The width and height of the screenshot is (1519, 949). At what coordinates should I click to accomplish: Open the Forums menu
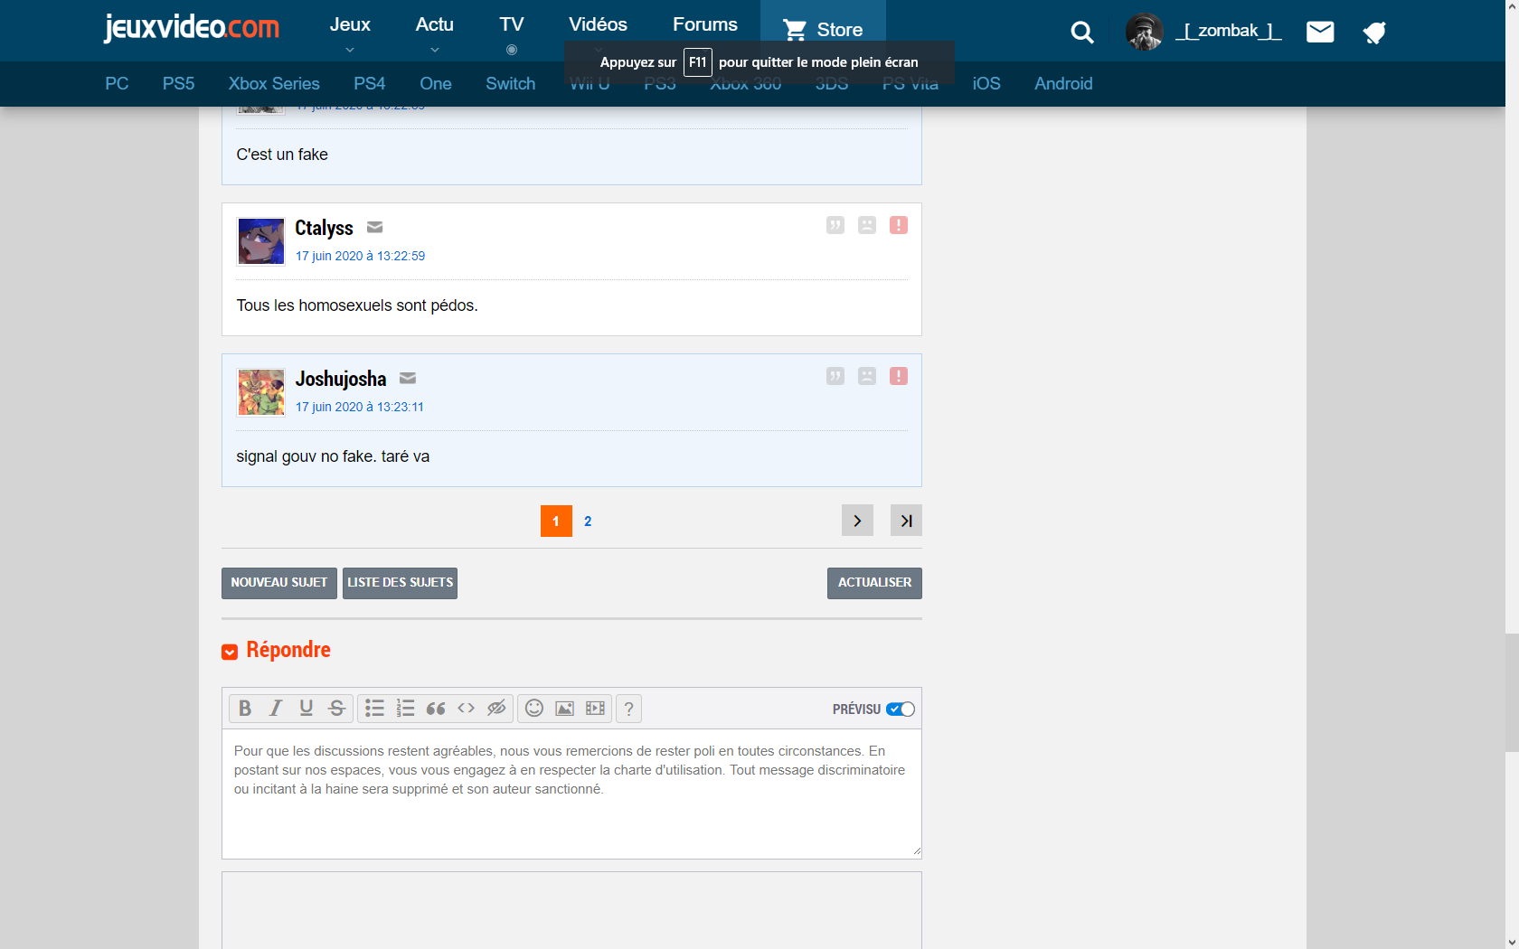click(x=704, y=25)
